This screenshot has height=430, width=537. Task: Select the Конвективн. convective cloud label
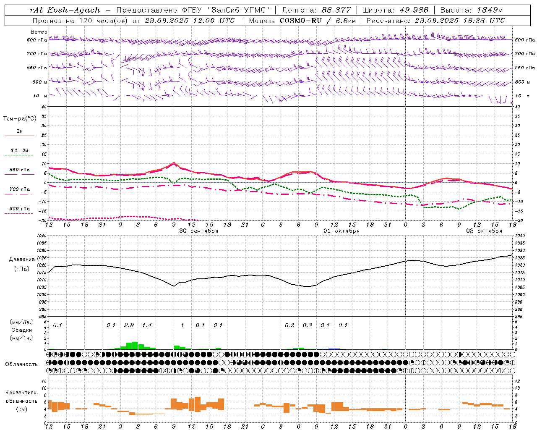(21, 393)
